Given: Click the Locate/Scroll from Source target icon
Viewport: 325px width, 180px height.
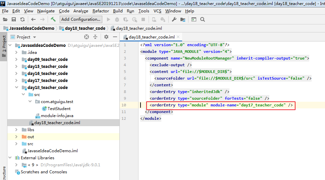Looking at the screenshot, I should tap(87, 37).
